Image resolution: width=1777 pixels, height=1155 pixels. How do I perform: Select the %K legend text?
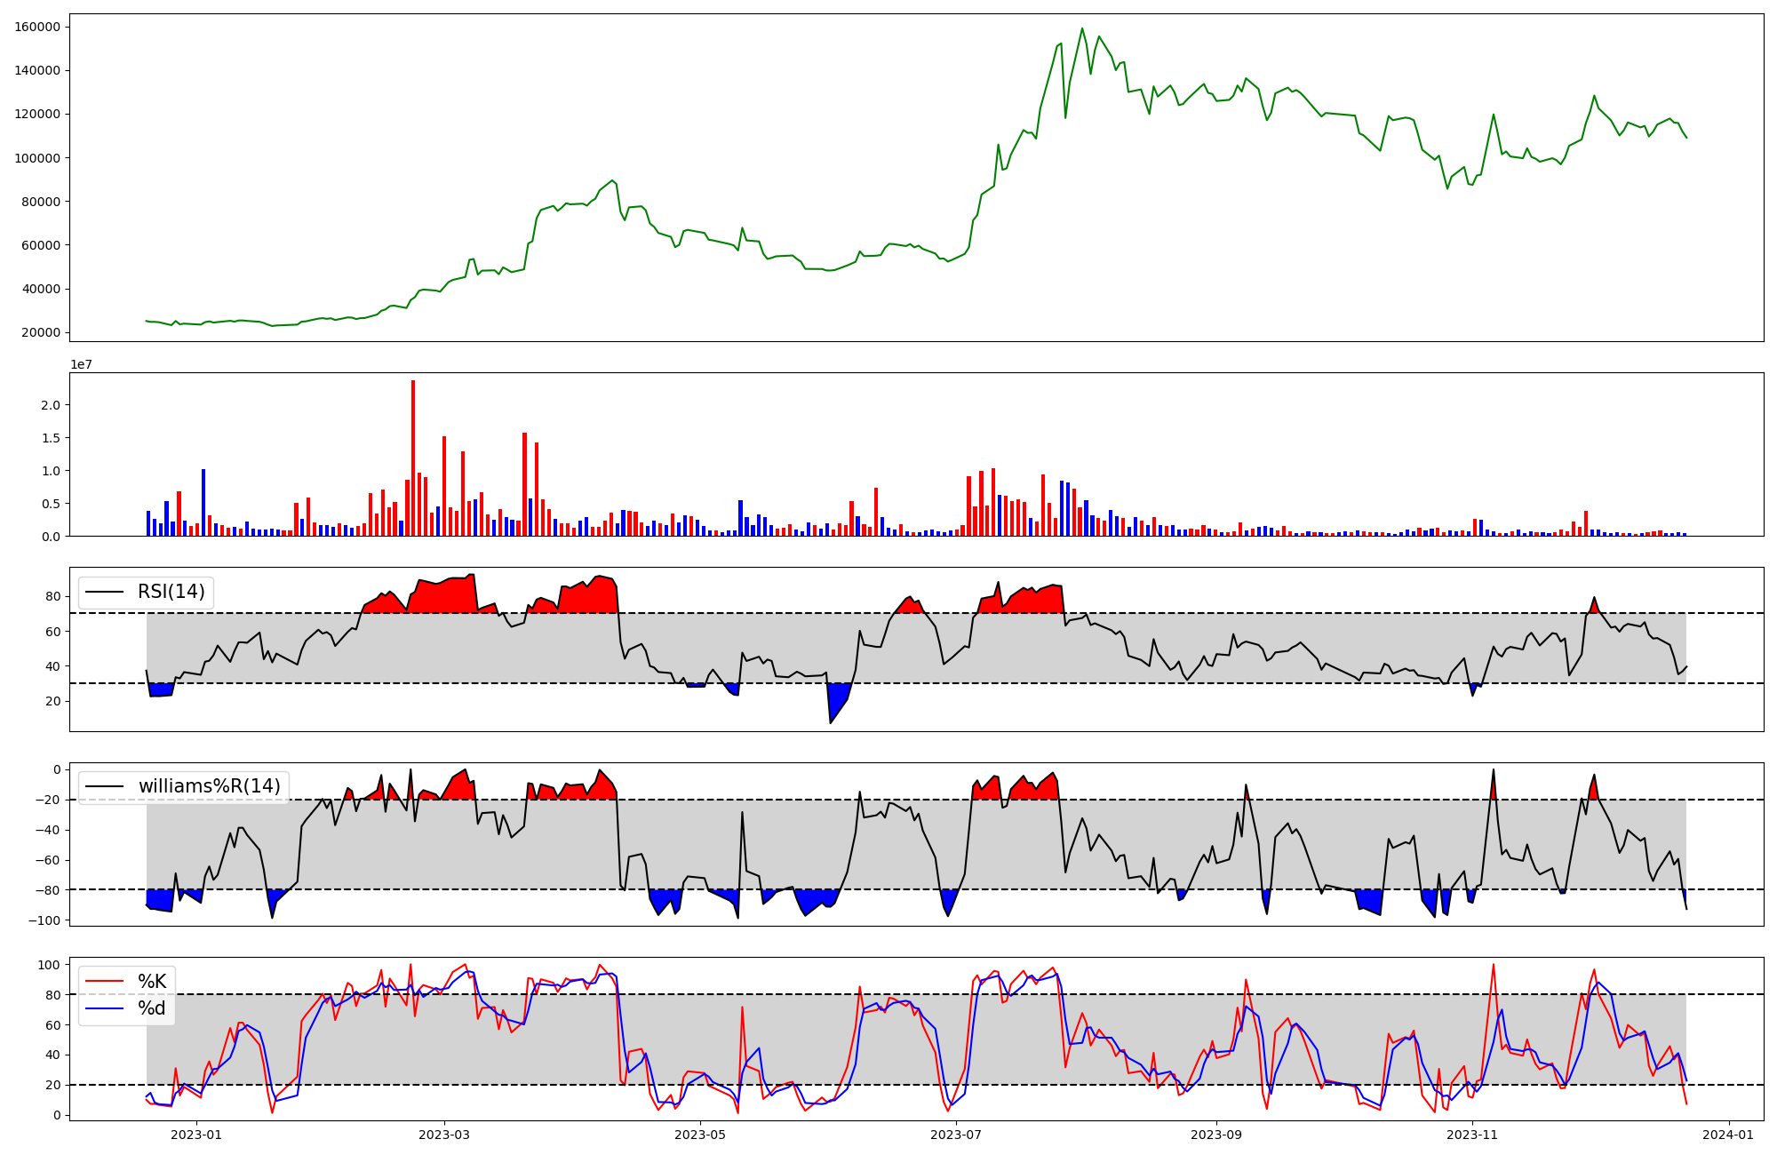point(152,982)
